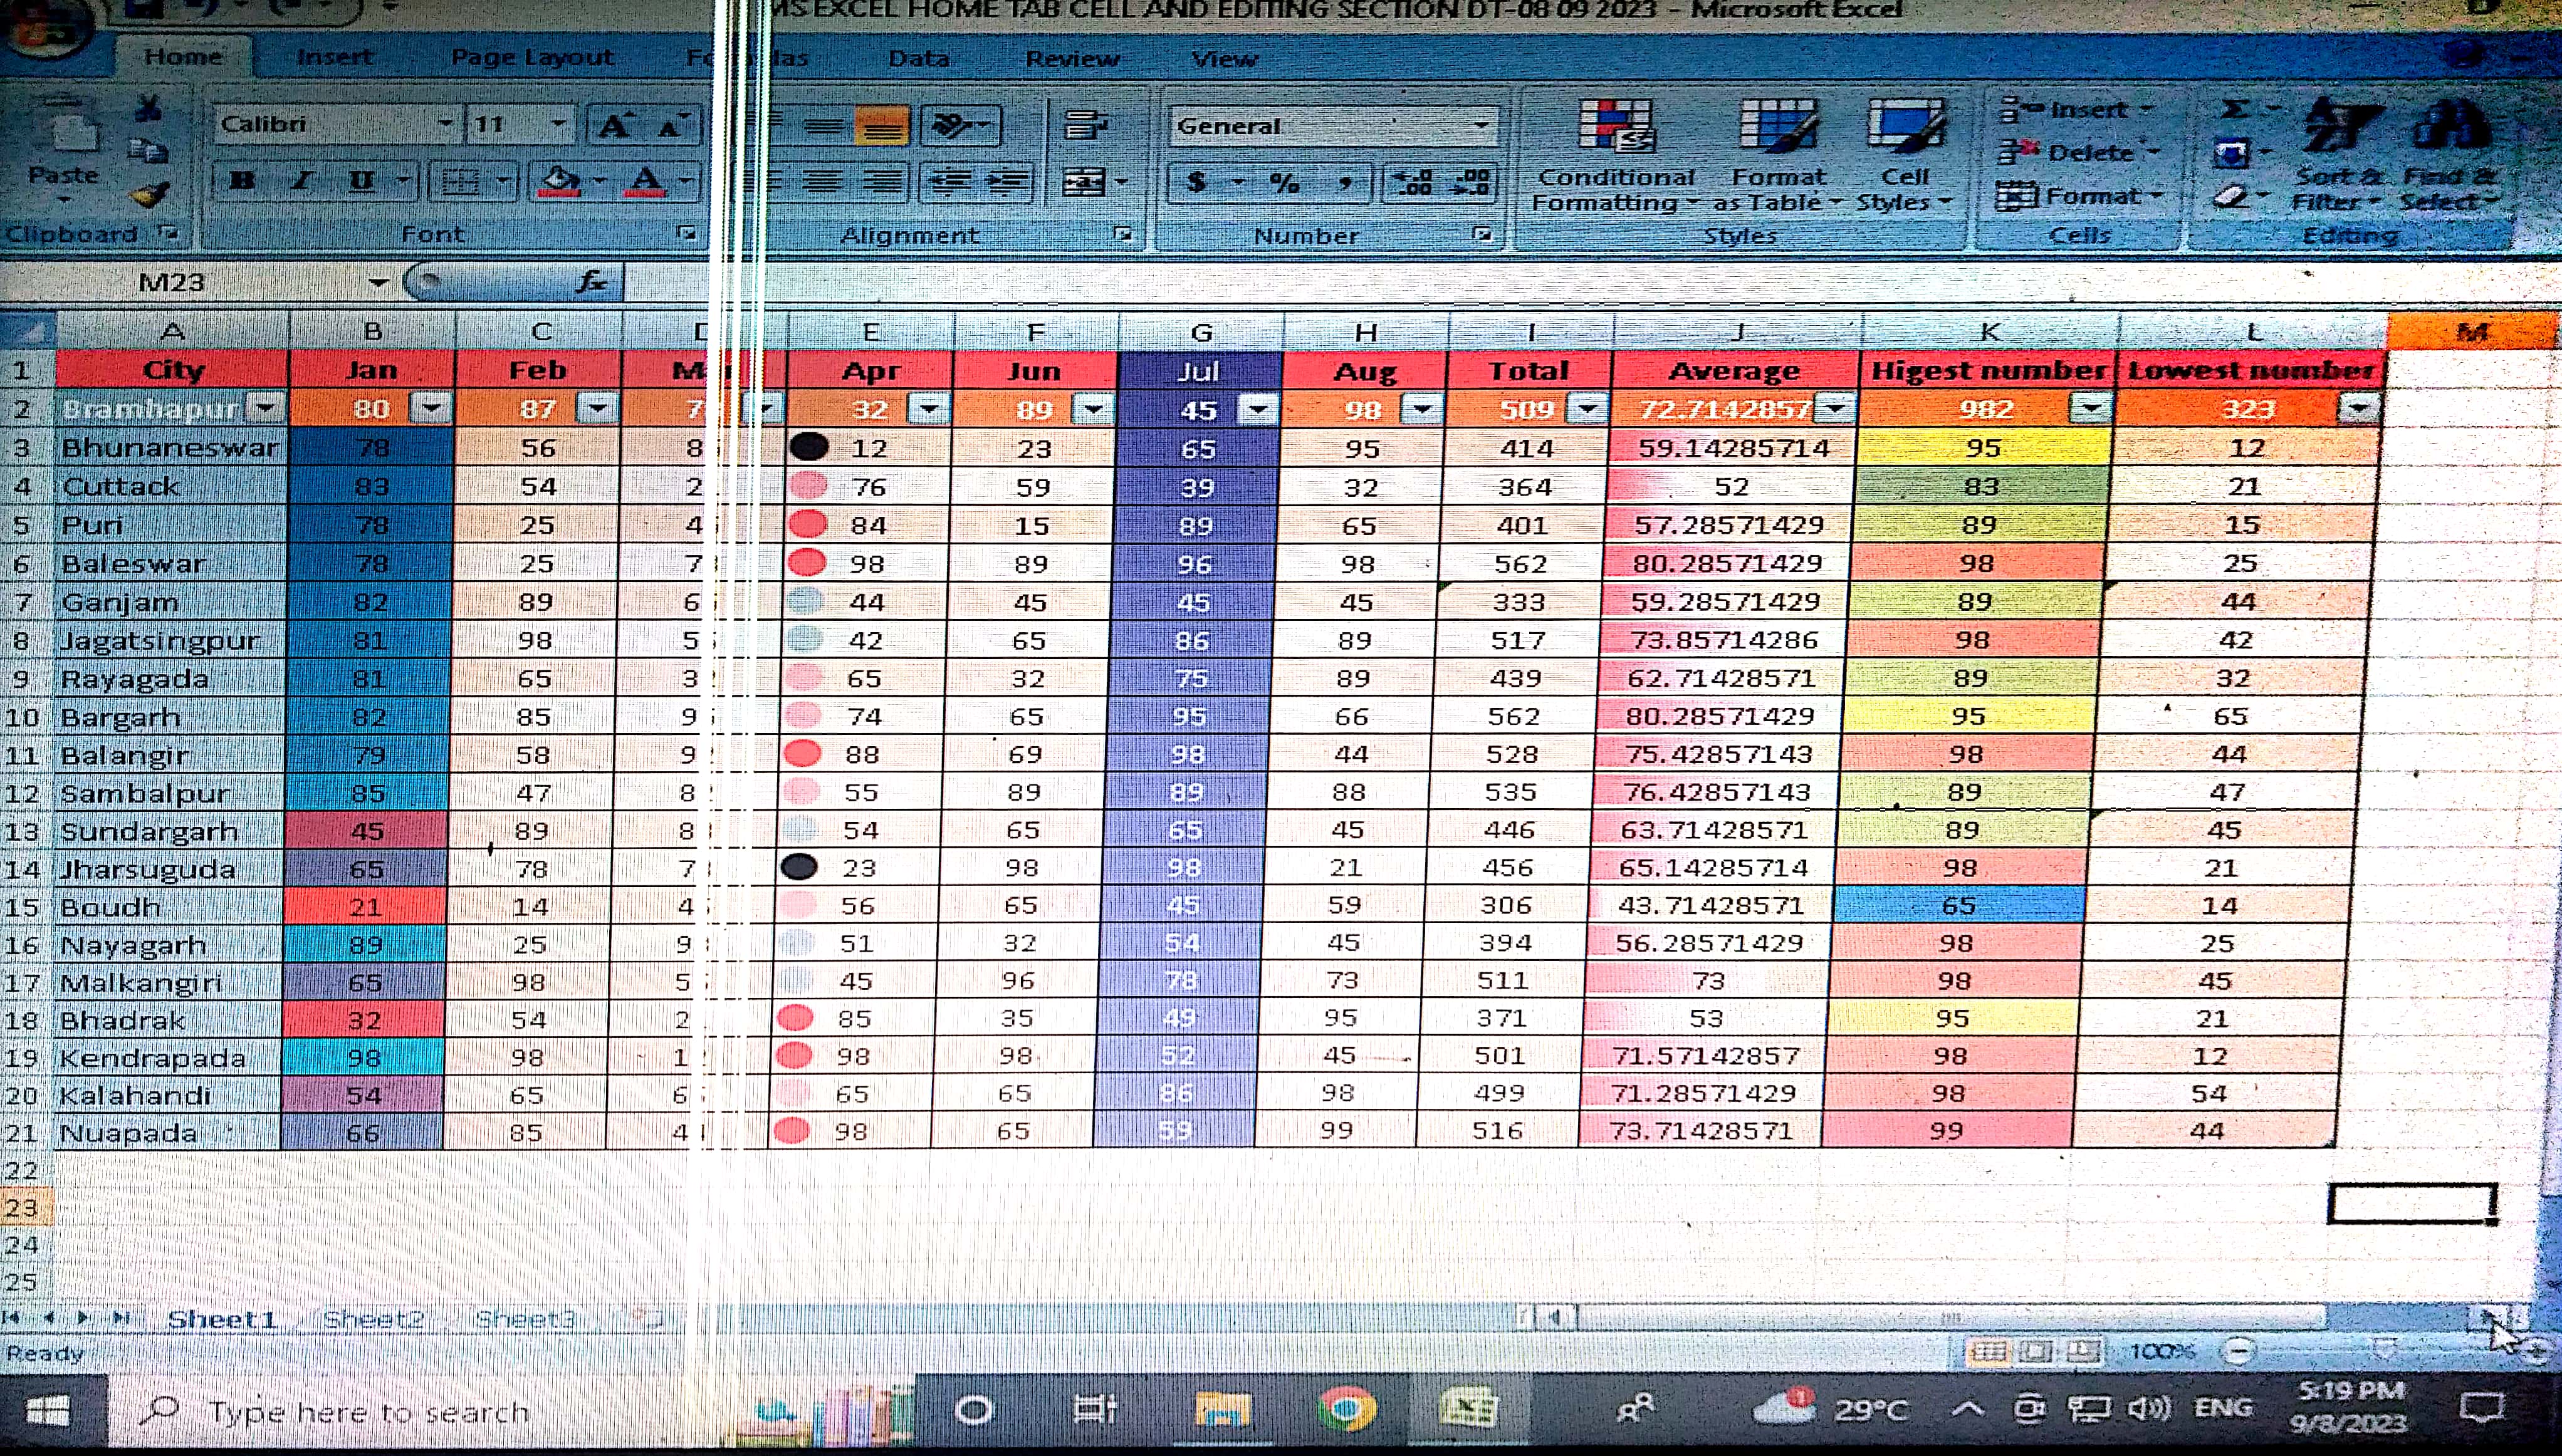Toggle Bold formatting

click(242, 181)
